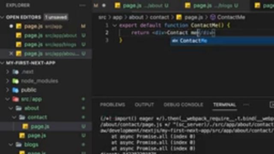This screenshot has width=274, height=154.
Task: Click the 1 unsaved badge
Action: [x=56, y=17]
